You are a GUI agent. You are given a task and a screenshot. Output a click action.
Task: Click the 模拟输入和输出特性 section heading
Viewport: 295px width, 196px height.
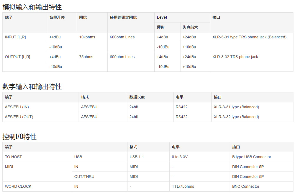[x=32, y=7]
